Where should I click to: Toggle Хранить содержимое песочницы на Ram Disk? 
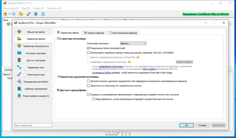coord(88,57)
